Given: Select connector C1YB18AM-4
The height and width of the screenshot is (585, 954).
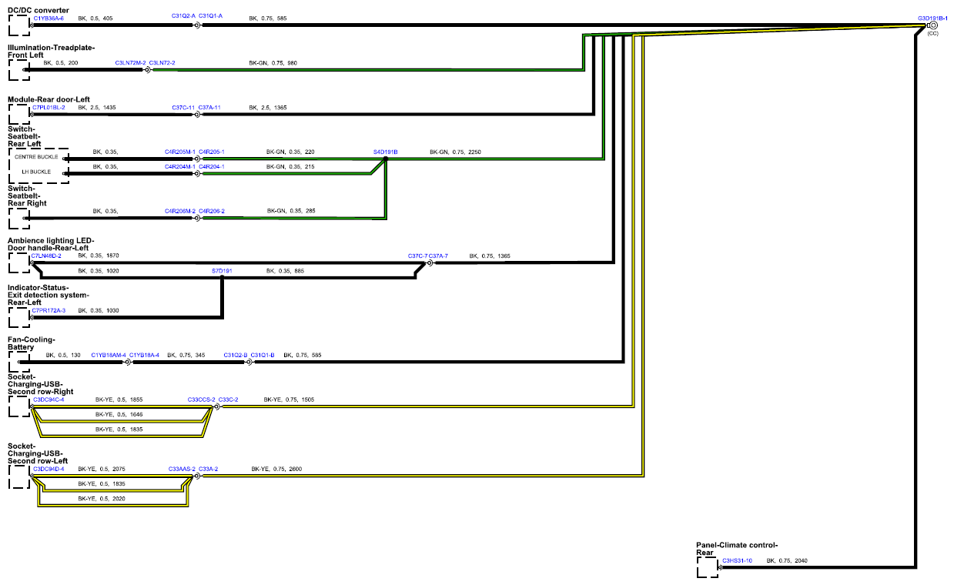Looking at the screenshot, I should point(109,355).
